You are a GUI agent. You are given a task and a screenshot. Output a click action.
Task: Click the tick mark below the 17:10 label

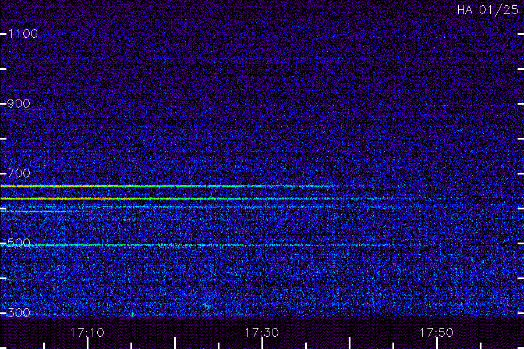click(x=87, y=343)
